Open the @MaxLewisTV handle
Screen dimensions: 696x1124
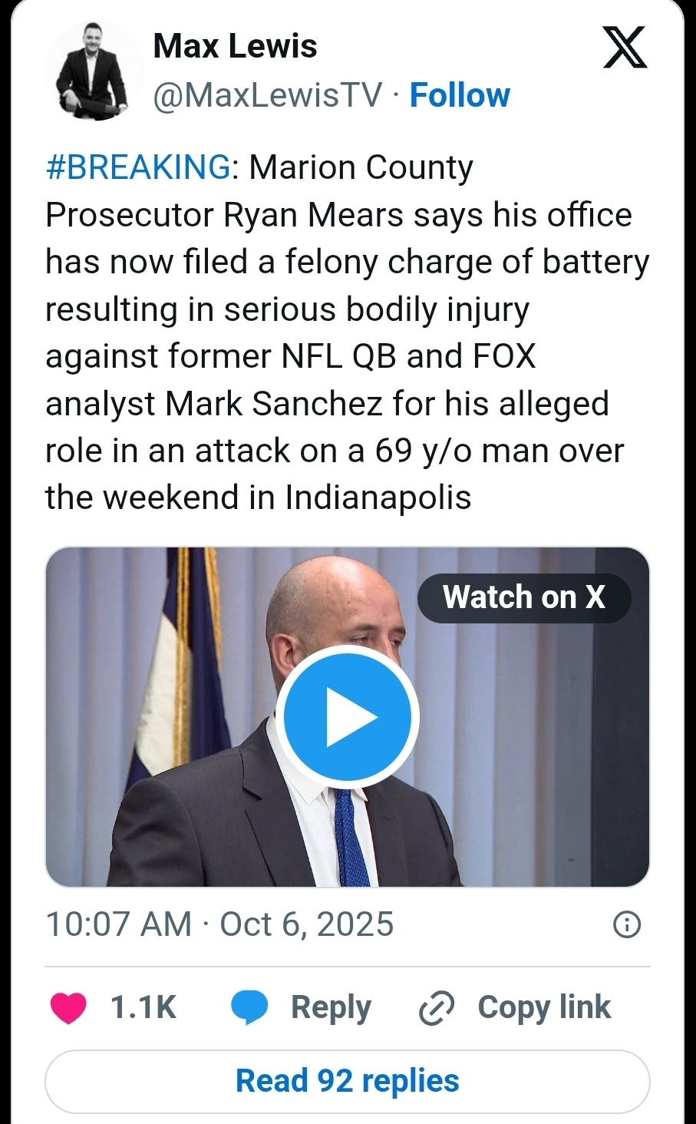pos(267,95)
